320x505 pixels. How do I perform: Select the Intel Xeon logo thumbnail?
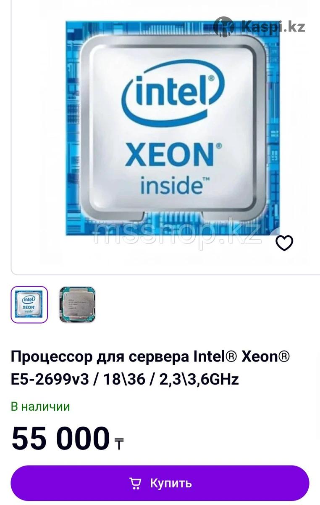(x=29, y=305)
